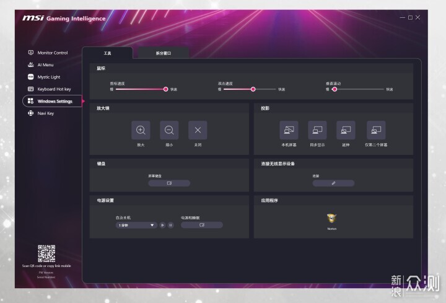
Task: Adjust the pointer speed slider
Action: pos(165,89)
